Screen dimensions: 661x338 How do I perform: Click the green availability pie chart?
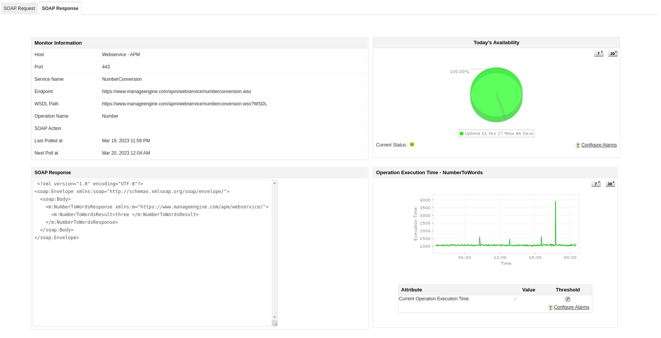tap(496, 95)
